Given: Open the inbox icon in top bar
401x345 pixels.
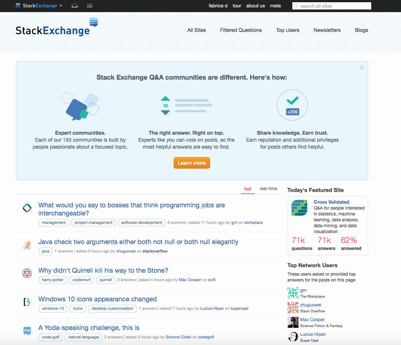Looking at the screenshot, I should pyautogui.click(x=75, y=6).
